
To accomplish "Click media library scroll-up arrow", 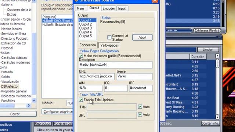I will coord(217,56).
